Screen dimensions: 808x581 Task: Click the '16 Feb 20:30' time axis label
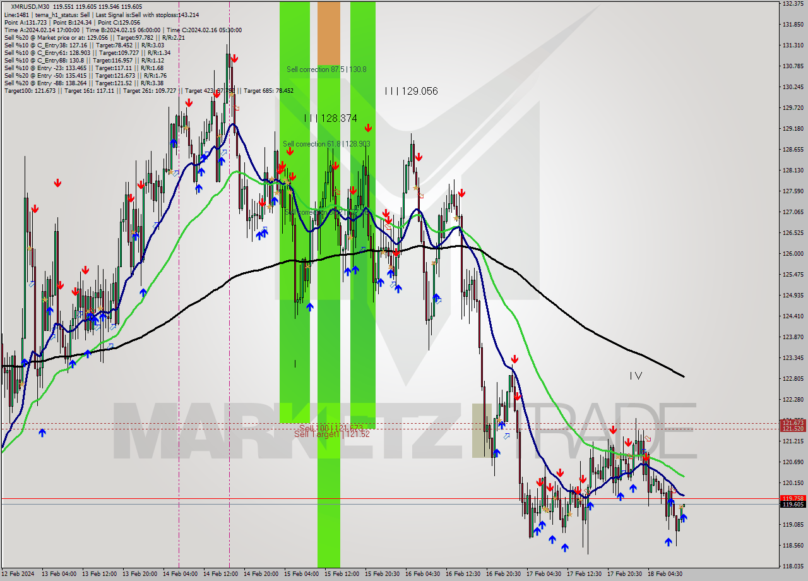pos(503,574)
